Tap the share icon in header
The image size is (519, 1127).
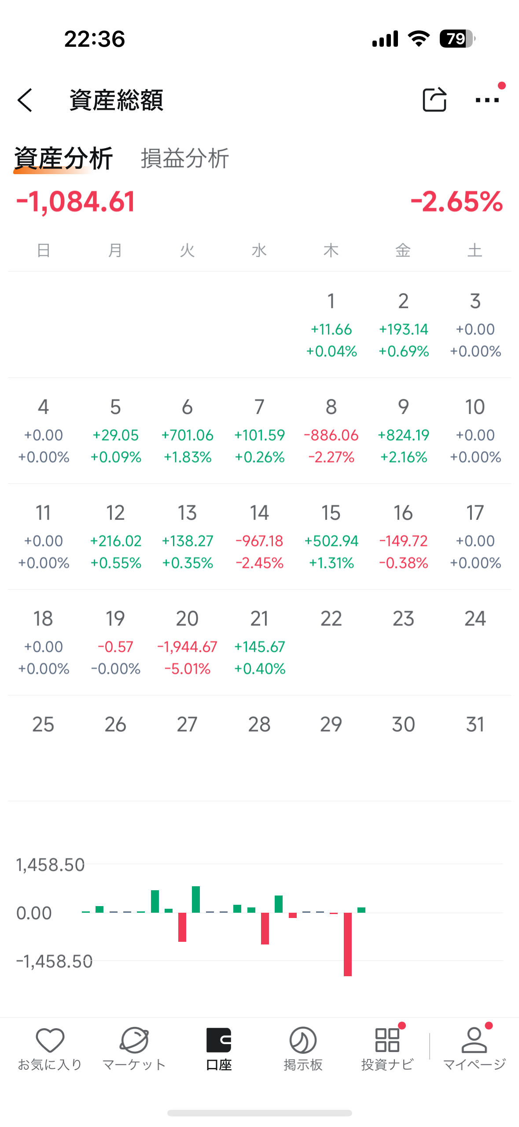434,100
